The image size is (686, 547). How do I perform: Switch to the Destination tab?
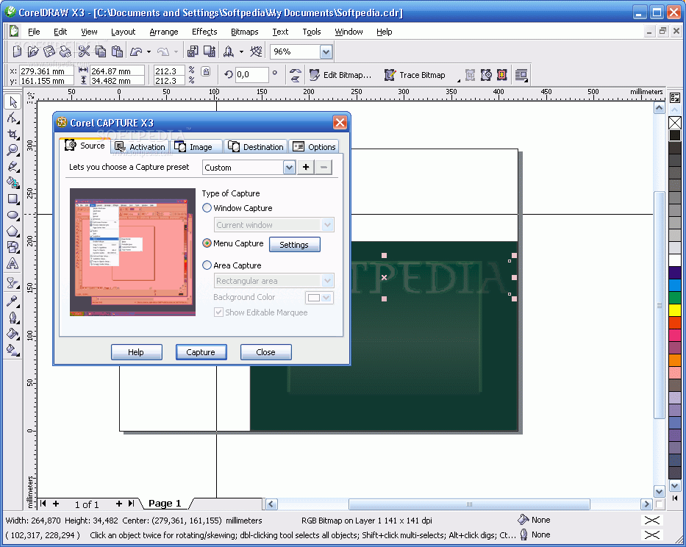click(255, 147)
